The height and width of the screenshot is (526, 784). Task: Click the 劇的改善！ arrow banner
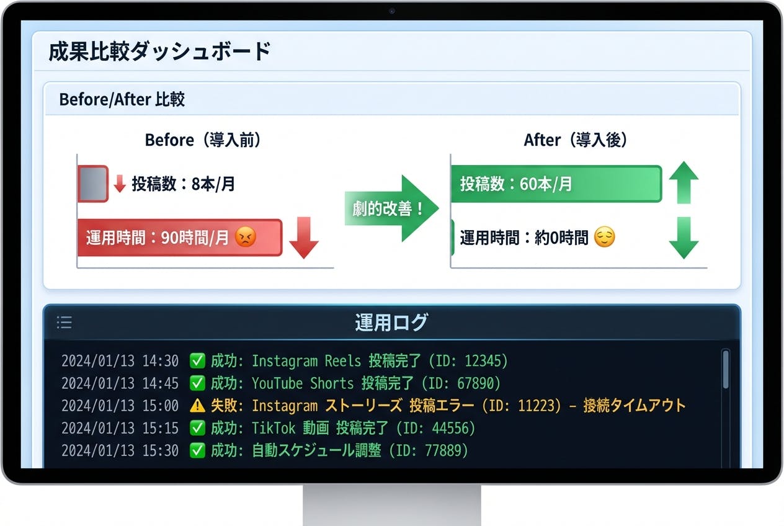click(x=391, y=208)
